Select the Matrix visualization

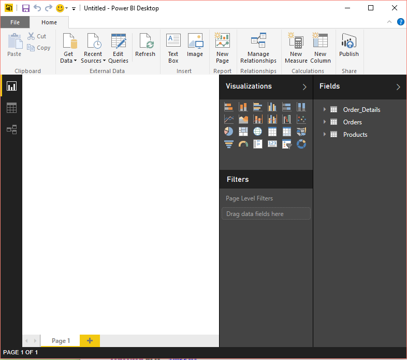(x=286, y=132)
